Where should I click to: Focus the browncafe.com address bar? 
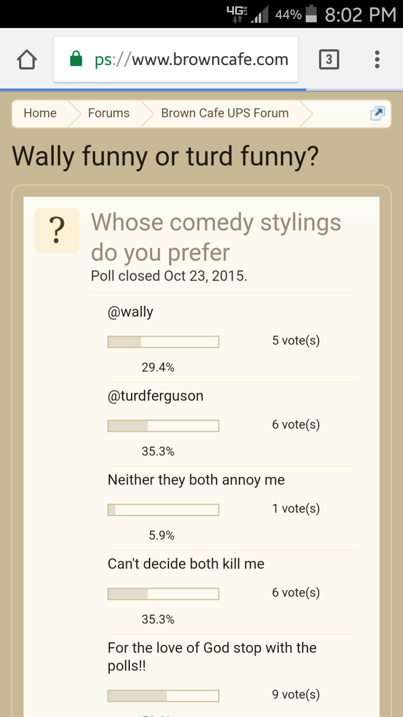[x=176, y=59]
